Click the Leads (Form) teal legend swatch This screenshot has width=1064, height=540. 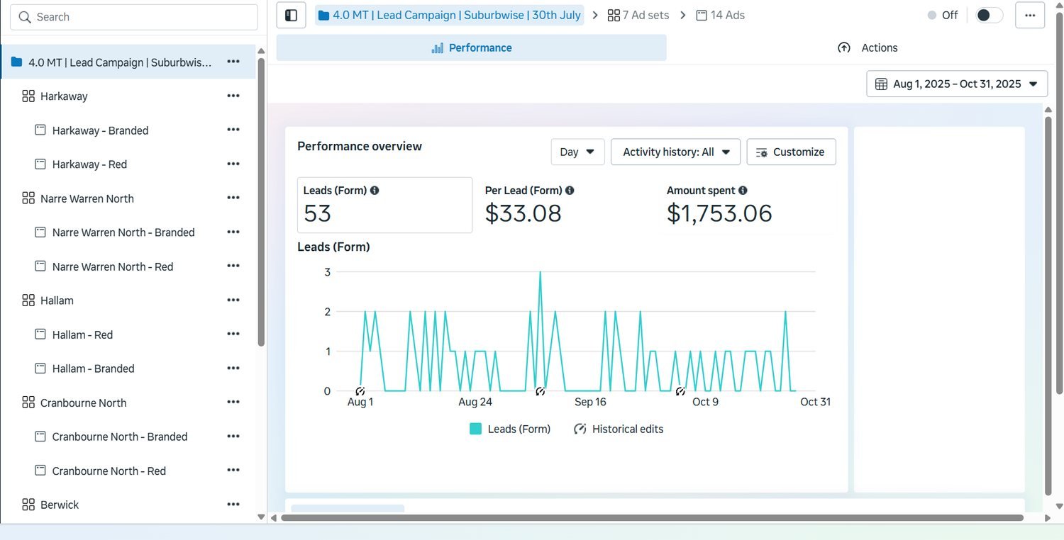pyautogui.click(x=476, y=429)
